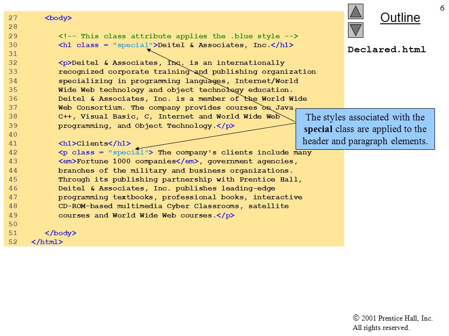The width and height of the screenshot is (449, 336).
Task: Click the up arrow navigation icon
Action: 355,11
